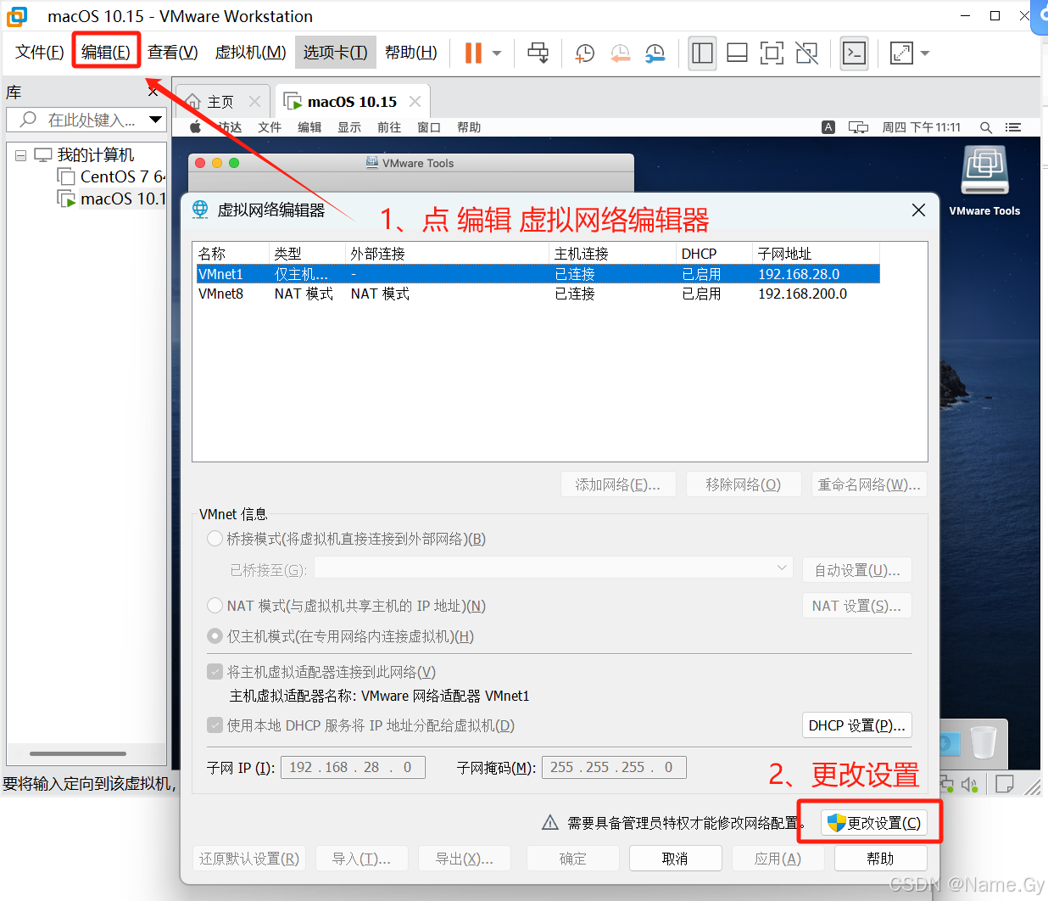Image resolution: width=1048 pixels, height=901 pixels.
Task: Click the screen mirroring icon in guest menu bar
Action: [859, 127]
